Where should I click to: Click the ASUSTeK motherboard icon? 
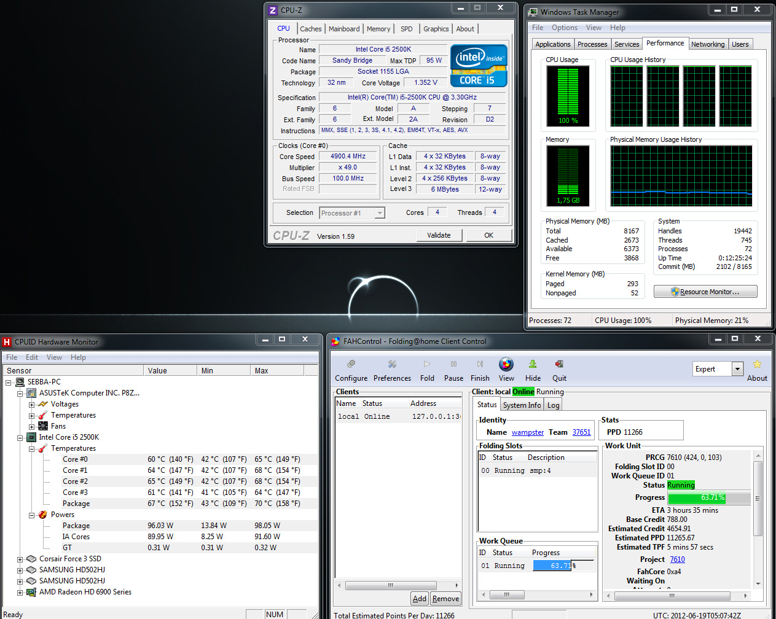pyautogui.click(x=31, y=393)
